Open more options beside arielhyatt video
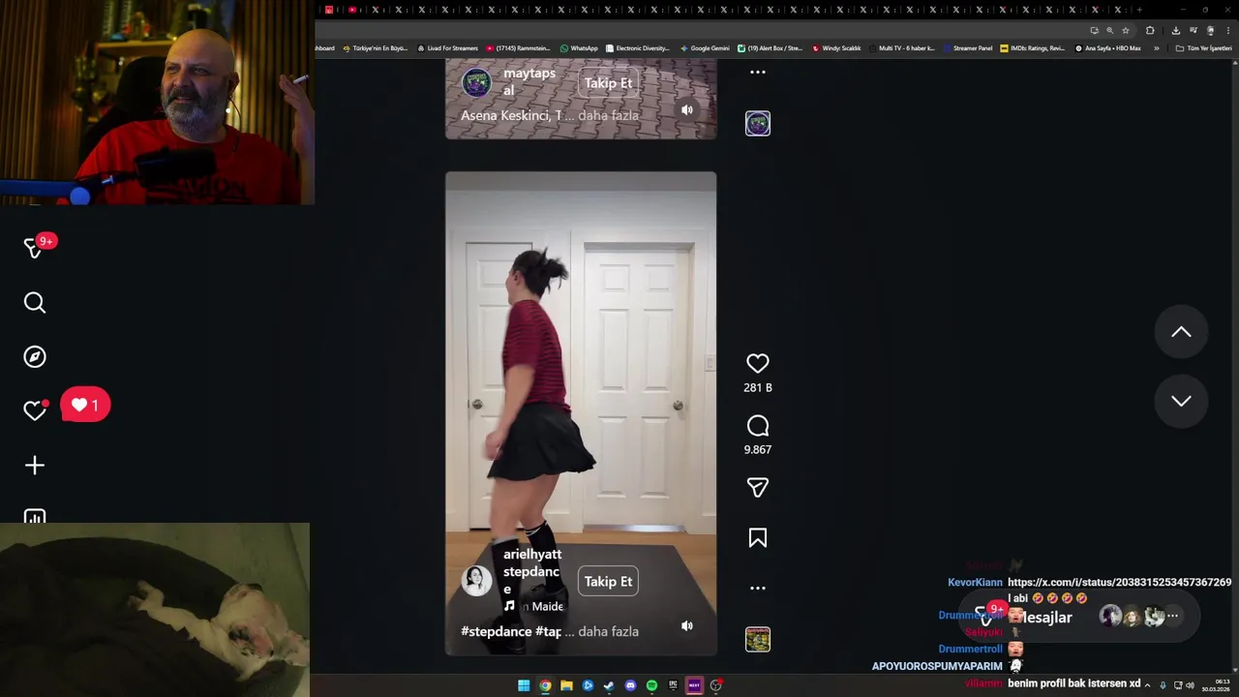Image resolution: width=1239 pixels, height=697 pixels. [758, 588]
